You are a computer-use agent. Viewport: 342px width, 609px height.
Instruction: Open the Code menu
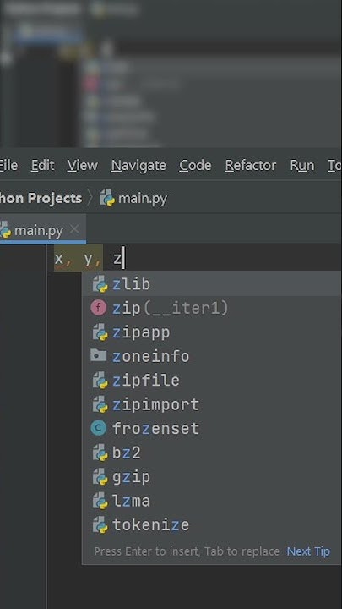[x=195, y=166]
